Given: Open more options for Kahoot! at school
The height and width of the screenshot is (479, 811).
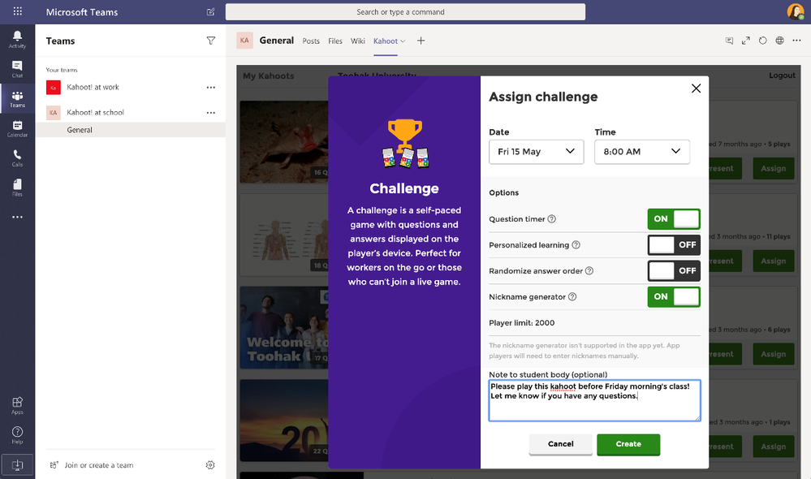Looking at the screenshot, I should 210,112.
